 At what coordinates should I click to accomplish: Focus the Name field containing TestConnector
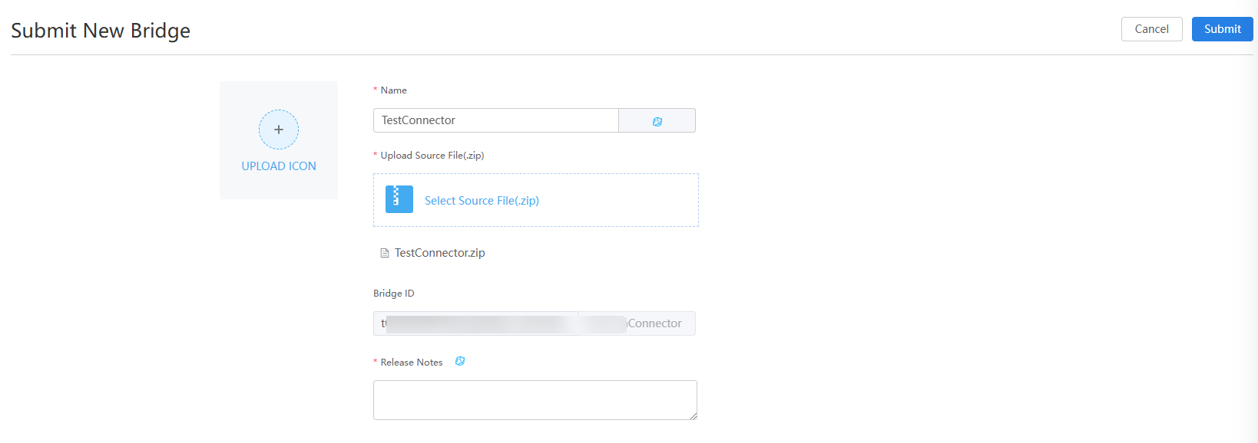496,120
